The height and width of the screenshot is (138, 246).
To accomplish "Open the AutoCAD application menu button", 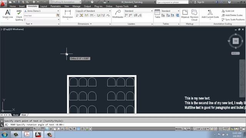I will tap(3, 3).
